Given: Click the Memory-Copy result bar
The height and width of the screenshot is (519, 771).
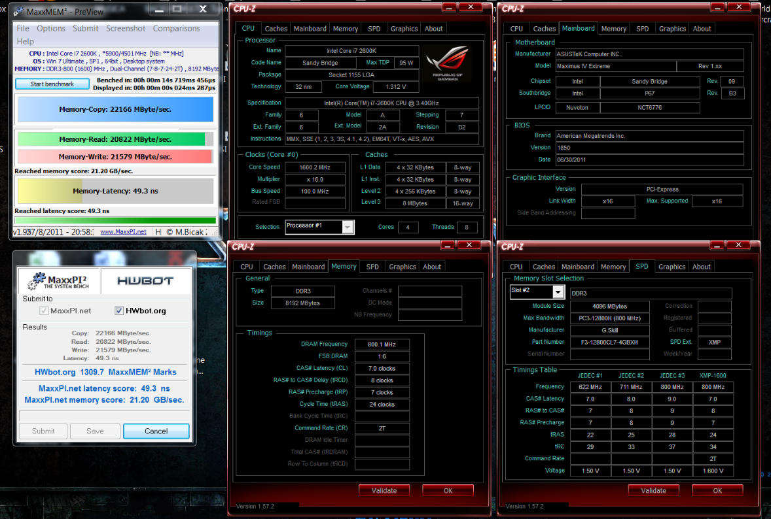Looking at the screenshot, I should pos(116,109).
